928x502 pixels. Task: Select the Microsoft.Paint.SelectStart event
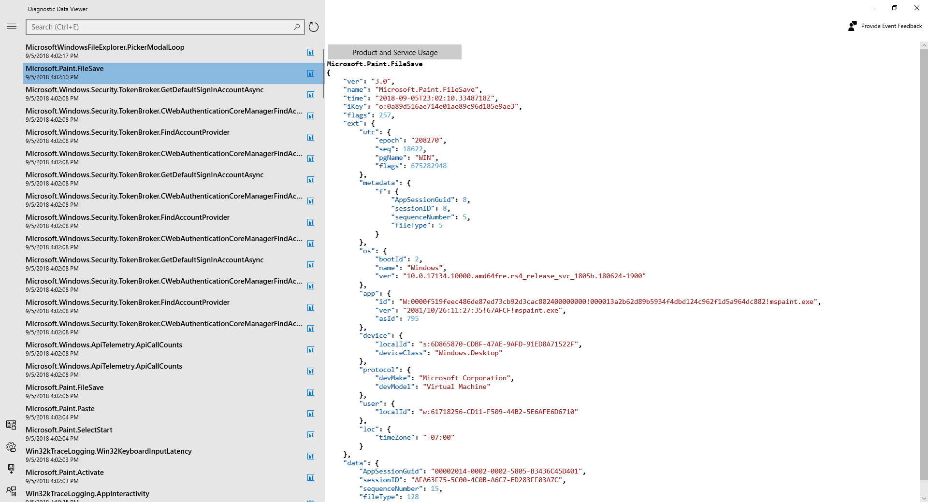pyautogui.click(x=69, y=430)
